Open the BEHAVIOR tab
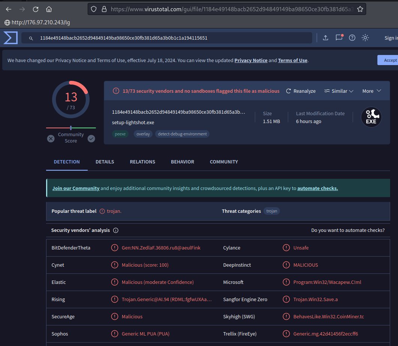Image resolution: width=398 pixels, height=346 pixels. click(183, 162)
